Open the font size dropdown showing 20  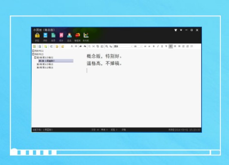point(138,47)
